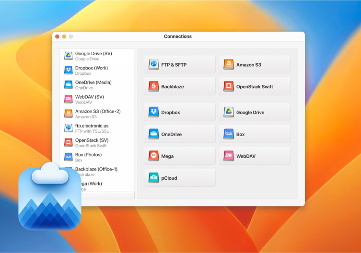Add a new OpenStack Swift connection
This screenshot has width=361, height=253.
pos(255,86)
